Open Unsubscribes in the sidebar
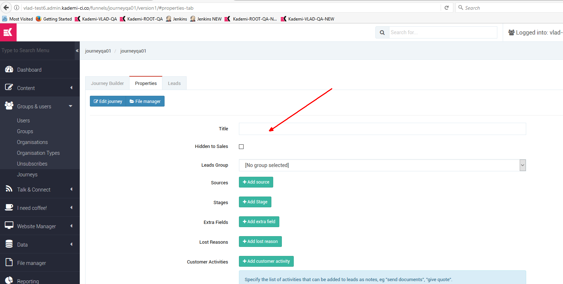Viewport: 563px width, 284px height. point(32,164)
